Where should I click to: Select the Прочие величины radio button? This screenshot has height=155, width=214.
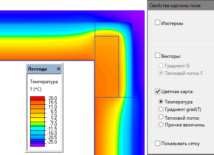click(161, 124)
